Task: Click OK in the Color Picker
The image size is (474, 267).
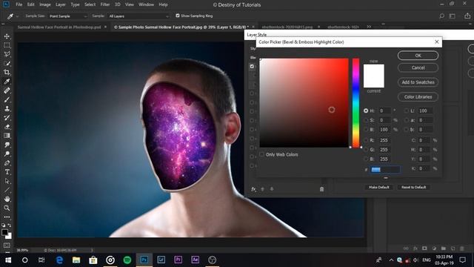Action: click(418, 56)
